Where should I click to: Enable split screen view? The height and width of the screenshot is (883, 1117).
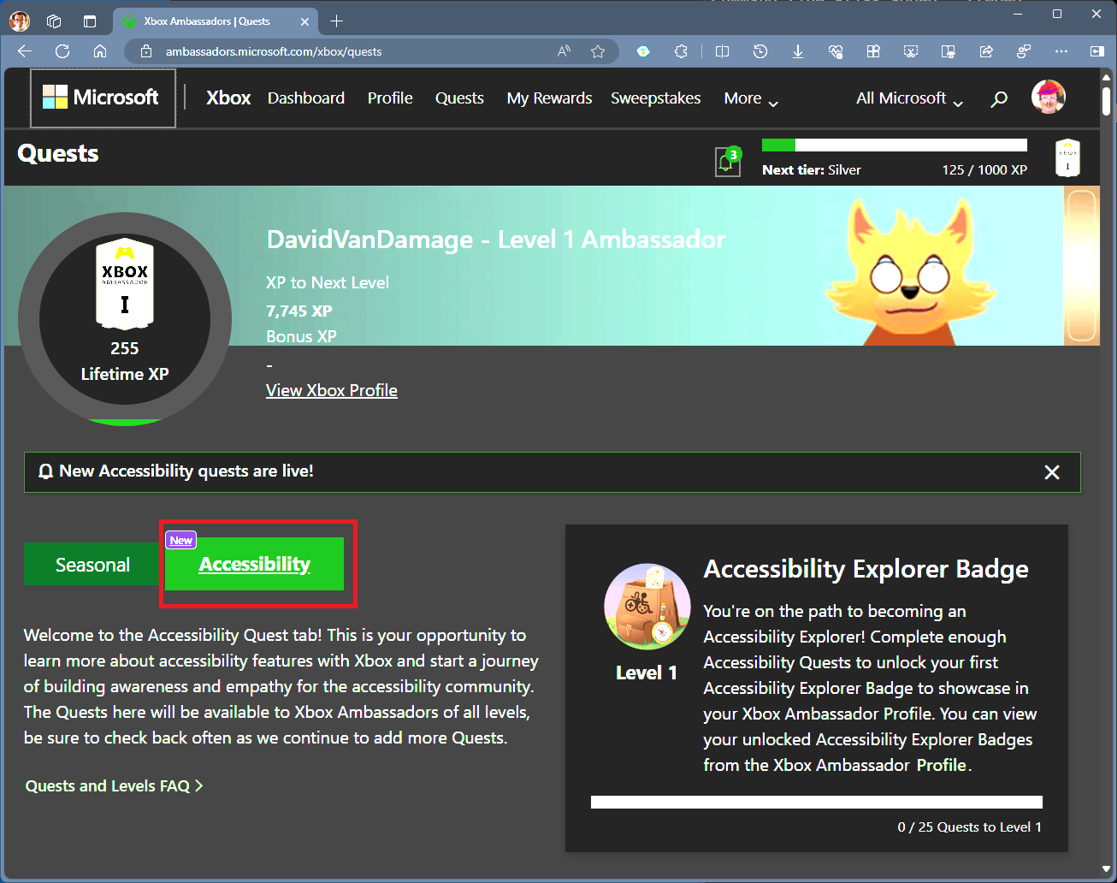722,51
